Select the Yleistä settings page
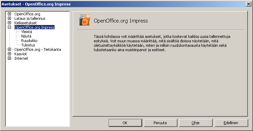The width and height of the screenshot is (253, 131). point(27,32)
